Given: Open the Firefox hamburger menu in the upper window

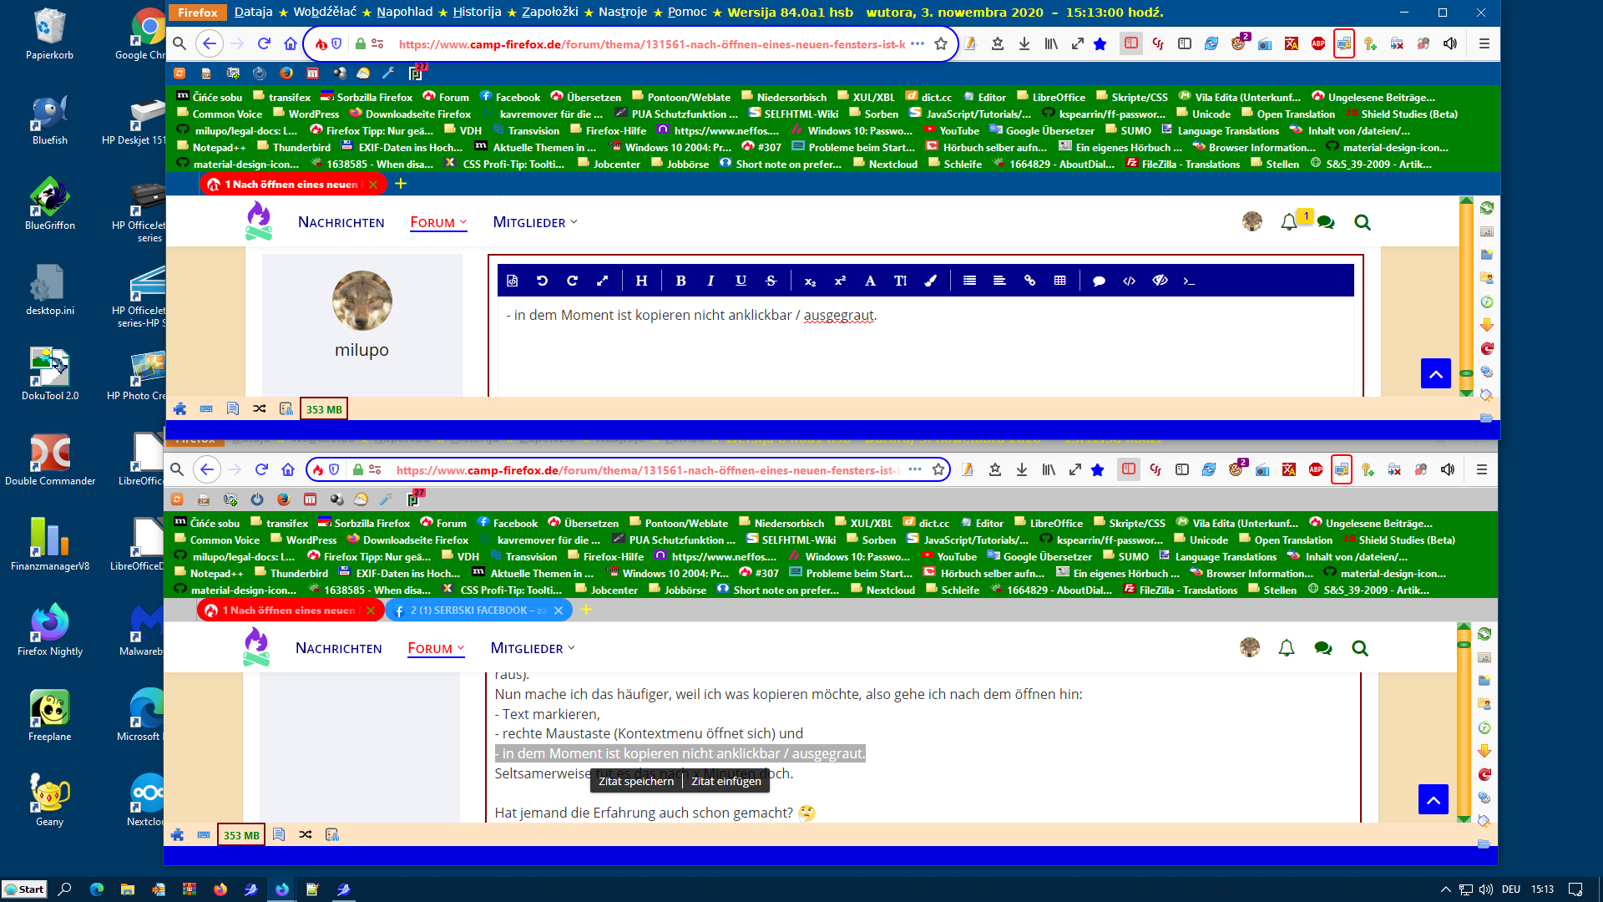Looking at the screenshot, I should coord(1484,43).
